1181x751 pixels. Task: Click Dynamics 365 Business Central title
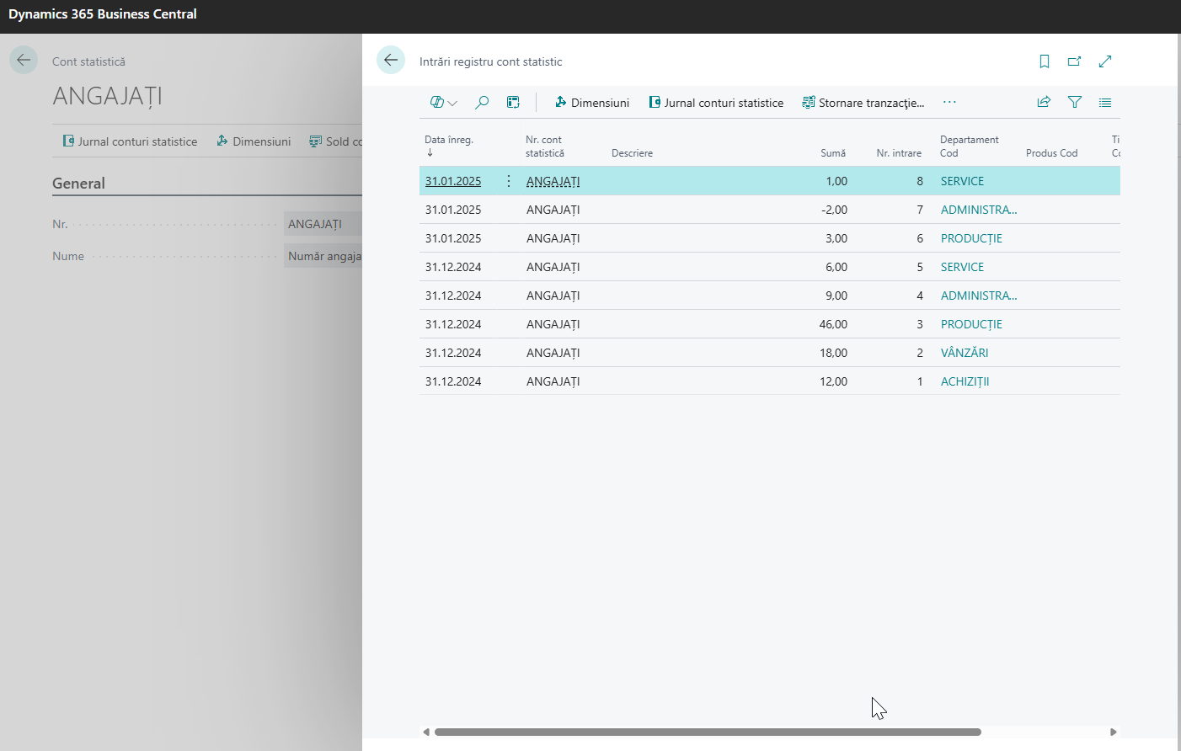[103, 14]
